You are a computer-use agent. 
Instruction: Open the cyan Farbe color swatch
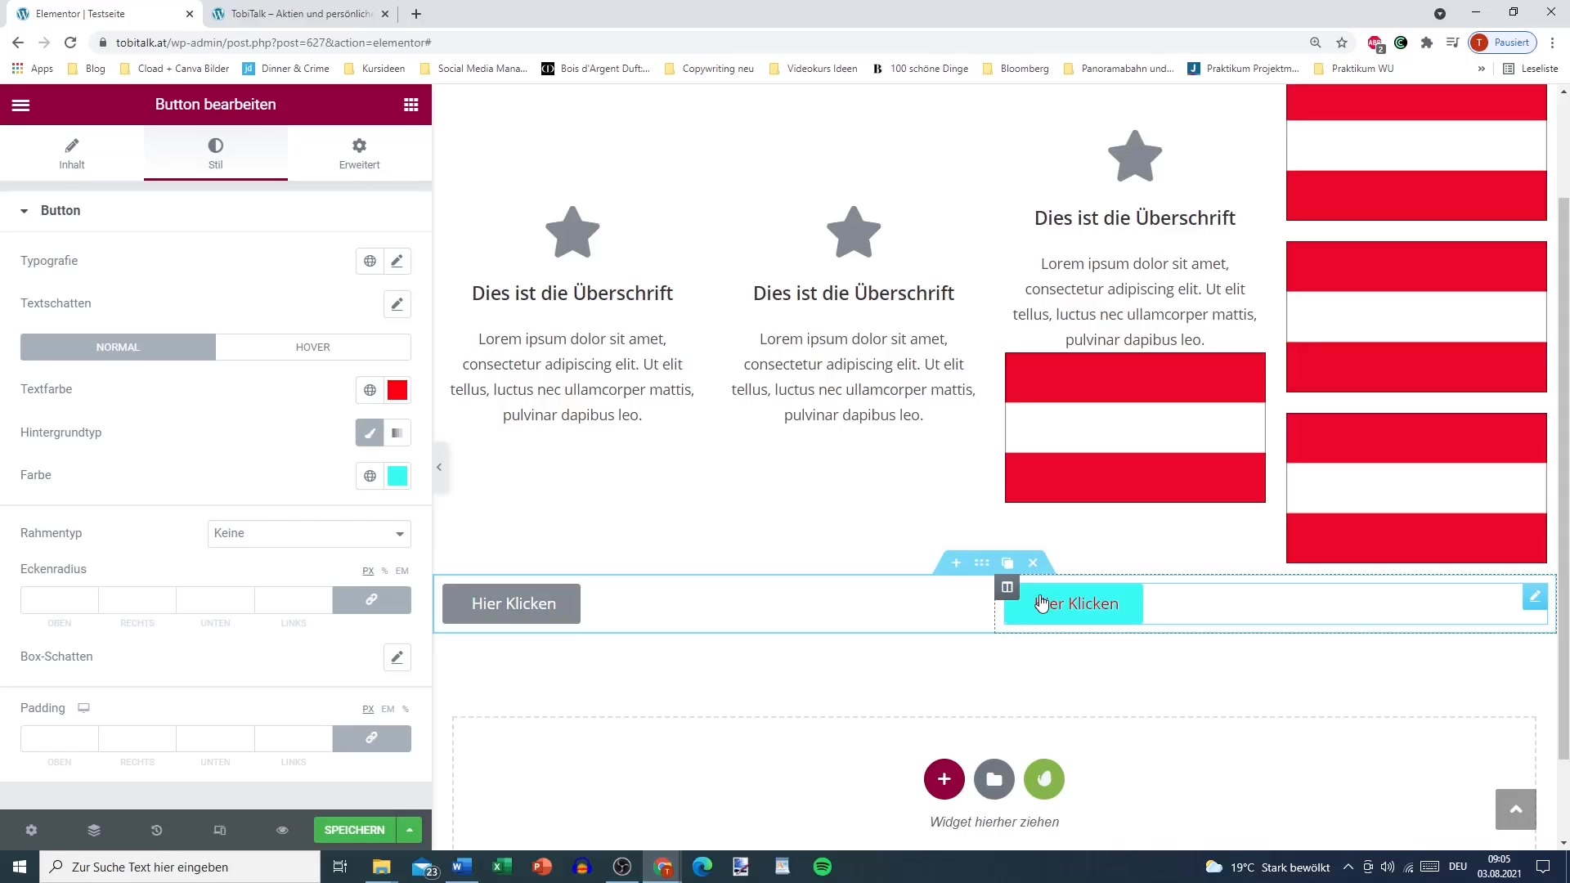click(x=397, y=476)
